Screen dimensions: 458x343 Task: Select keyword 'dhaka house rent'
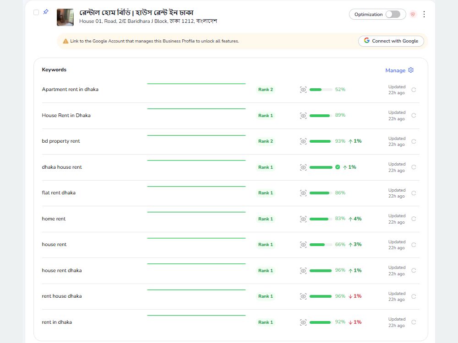[62, 167]
